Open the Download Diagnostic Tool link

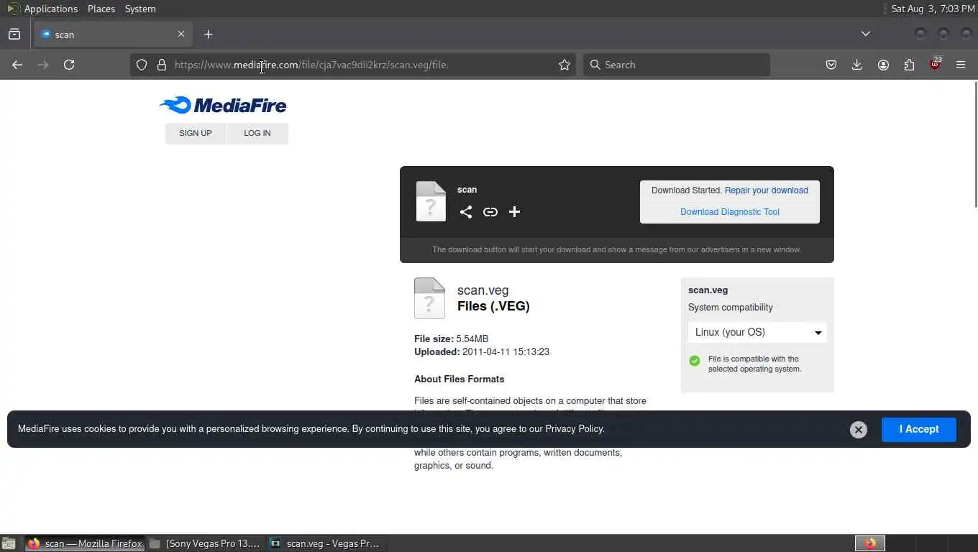(x=730, y=212)
